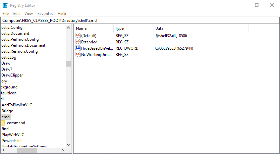Screen dimensions: 280x154
Task: Click the command folder icon
Action: (x=3, y=123)
